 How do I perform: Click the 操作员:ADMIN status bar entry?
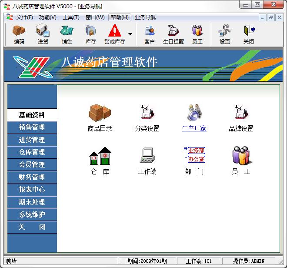[x=249, y=261]
